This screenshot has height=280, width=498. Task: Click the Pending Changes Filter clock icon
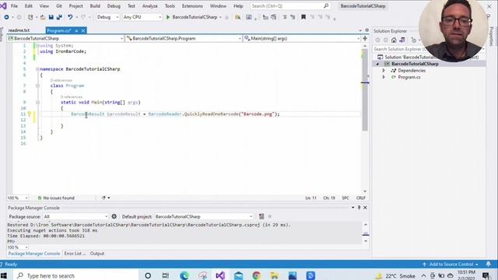pos(413,40)
